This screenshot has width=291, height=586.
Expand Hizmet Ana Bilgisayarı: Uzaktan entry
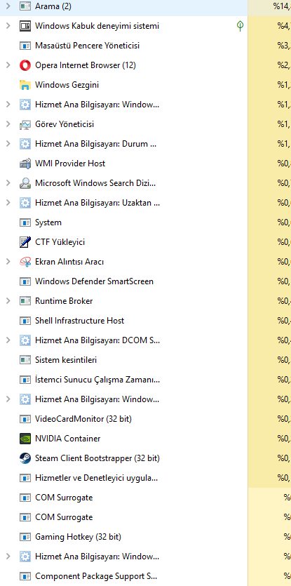pyautogui.click(x=8, y=203)
